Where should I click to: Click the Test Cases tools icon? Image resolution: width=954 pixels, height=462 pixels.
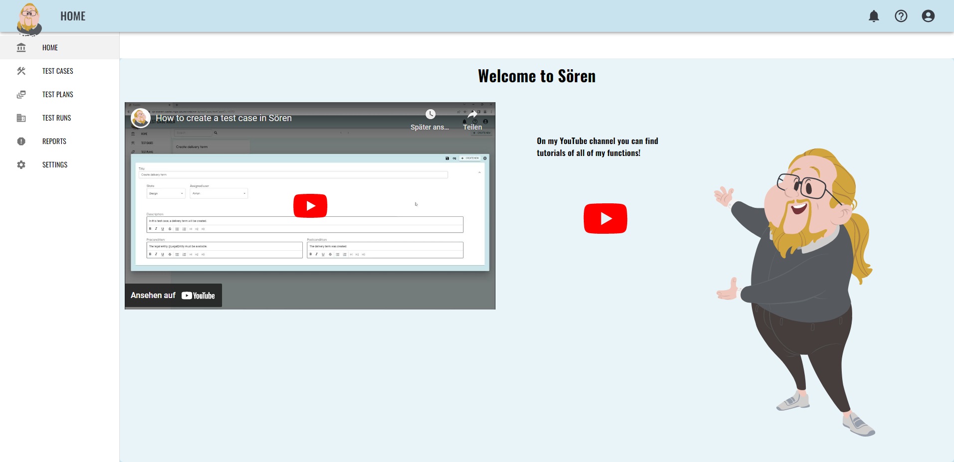21,71
